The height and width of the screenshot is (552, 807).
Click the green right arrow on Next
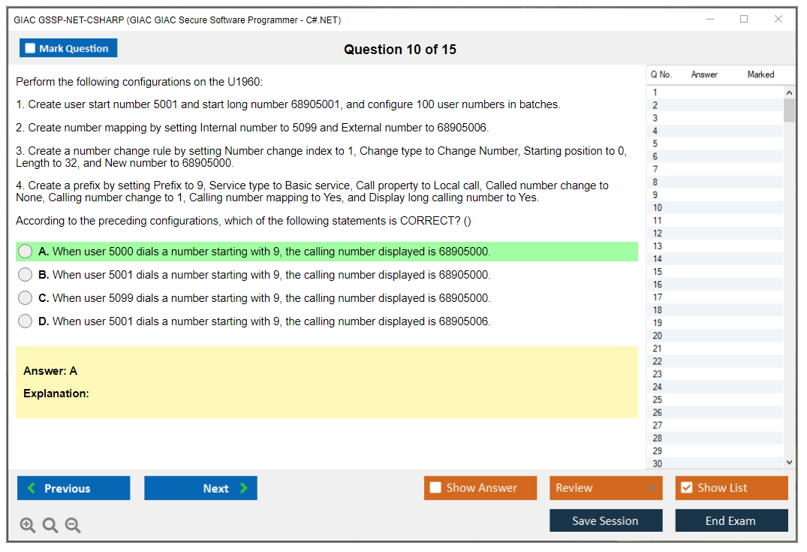coord(244,488)
